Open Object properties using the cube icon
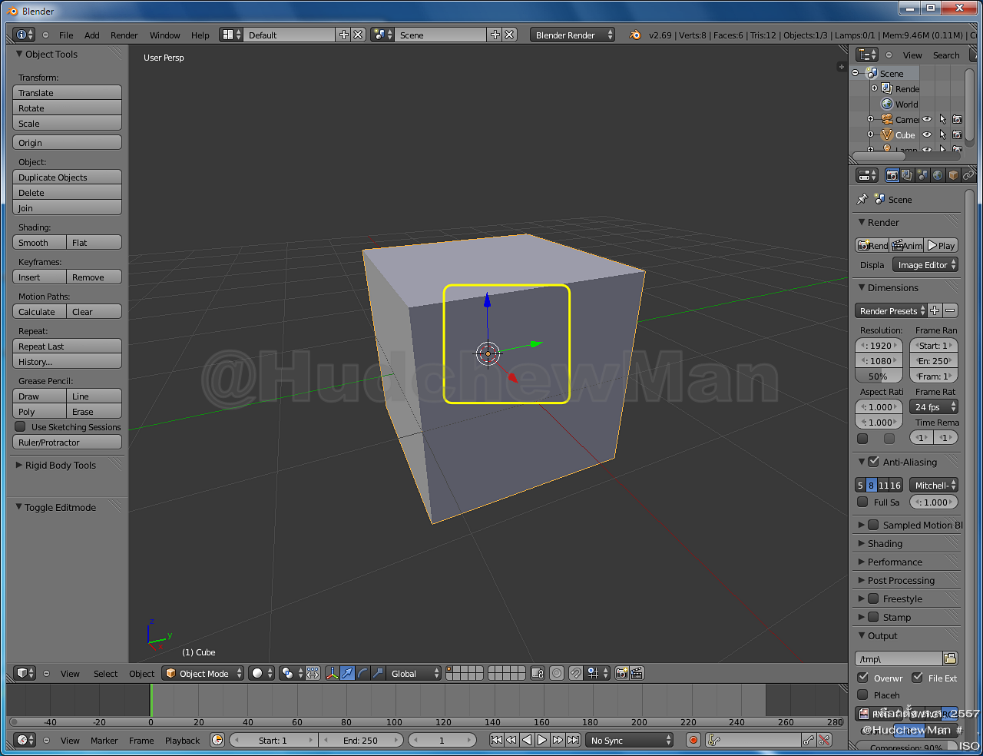This screenshot has height=756, width=983. pyautogui.click(x=952, y=175)
